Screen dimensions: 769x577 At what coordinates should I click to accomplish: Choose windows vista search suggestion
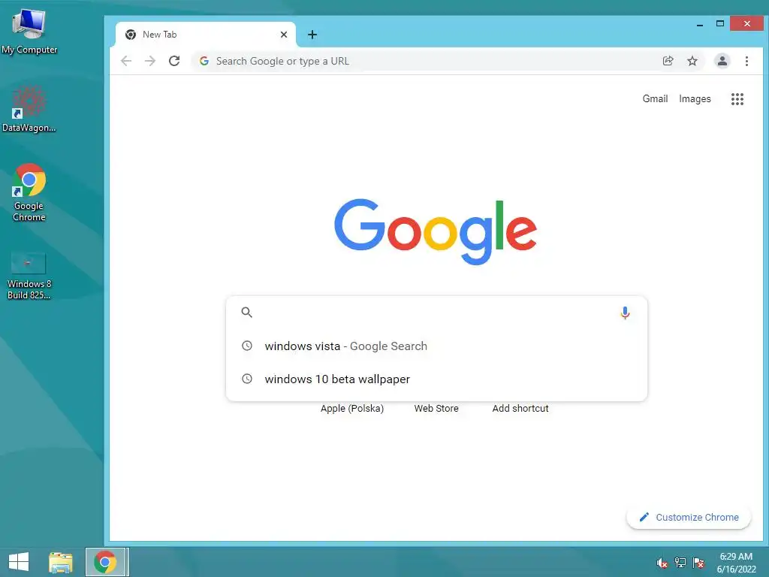click(x=436, y=346)
